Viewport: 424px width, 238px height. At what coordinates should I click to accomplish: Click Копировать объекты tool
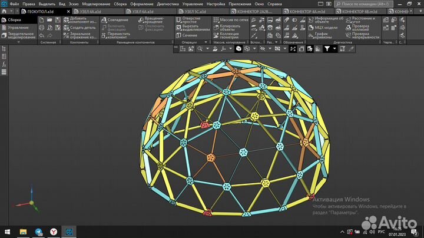227,28
